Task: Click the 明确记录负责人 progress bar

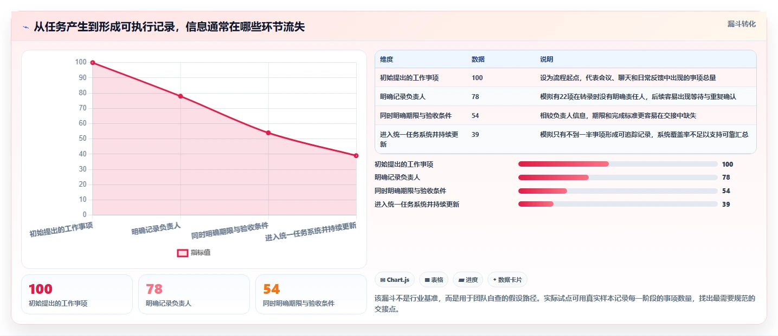Action: (618, 177)
